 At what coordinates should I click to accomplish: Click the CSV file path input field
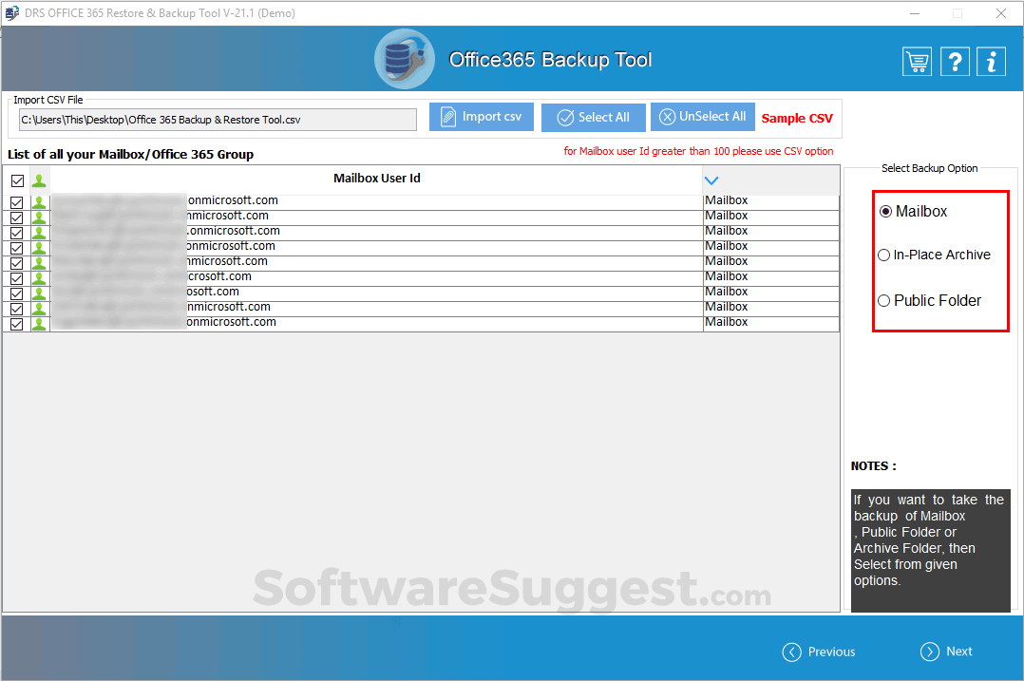point(217,119)
